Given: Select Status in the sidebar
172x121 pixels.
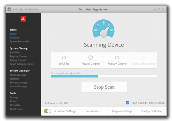Looking at the screenshot, I should [13, 34].
